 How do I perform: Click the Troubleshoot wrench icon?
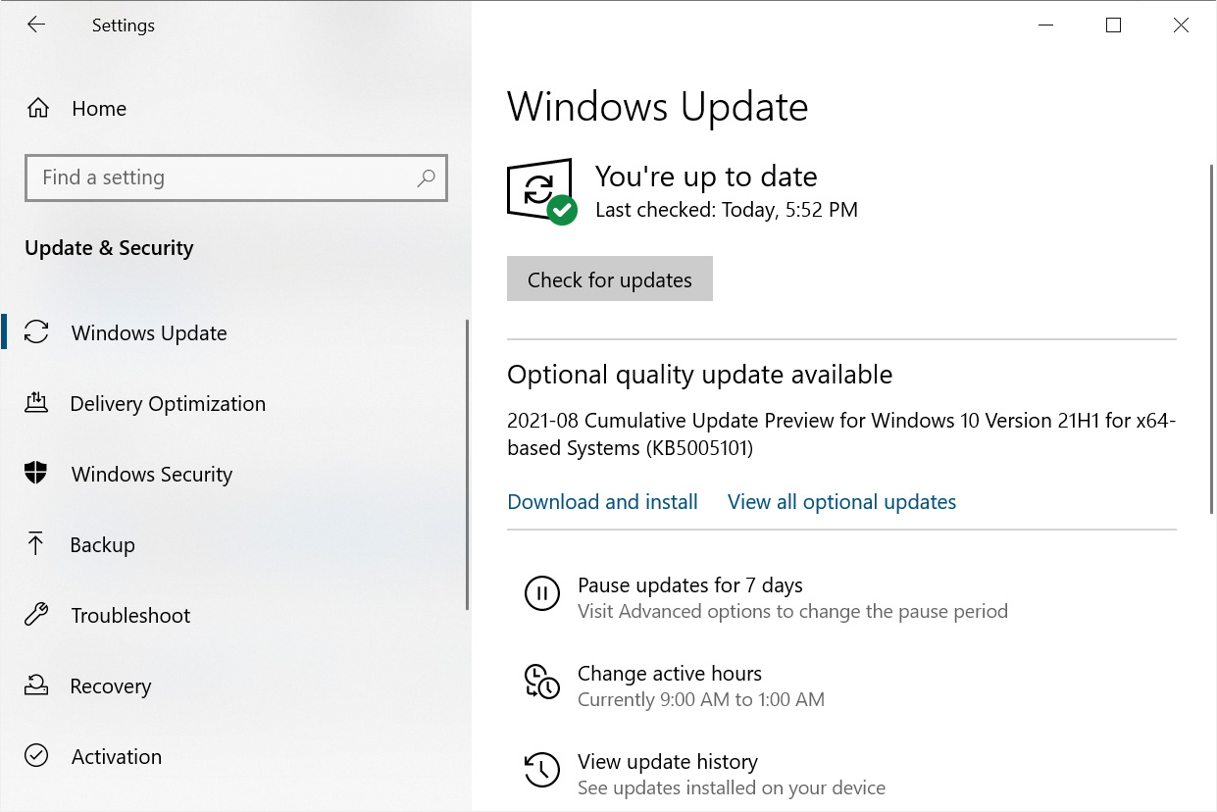(x=36, y=615)
